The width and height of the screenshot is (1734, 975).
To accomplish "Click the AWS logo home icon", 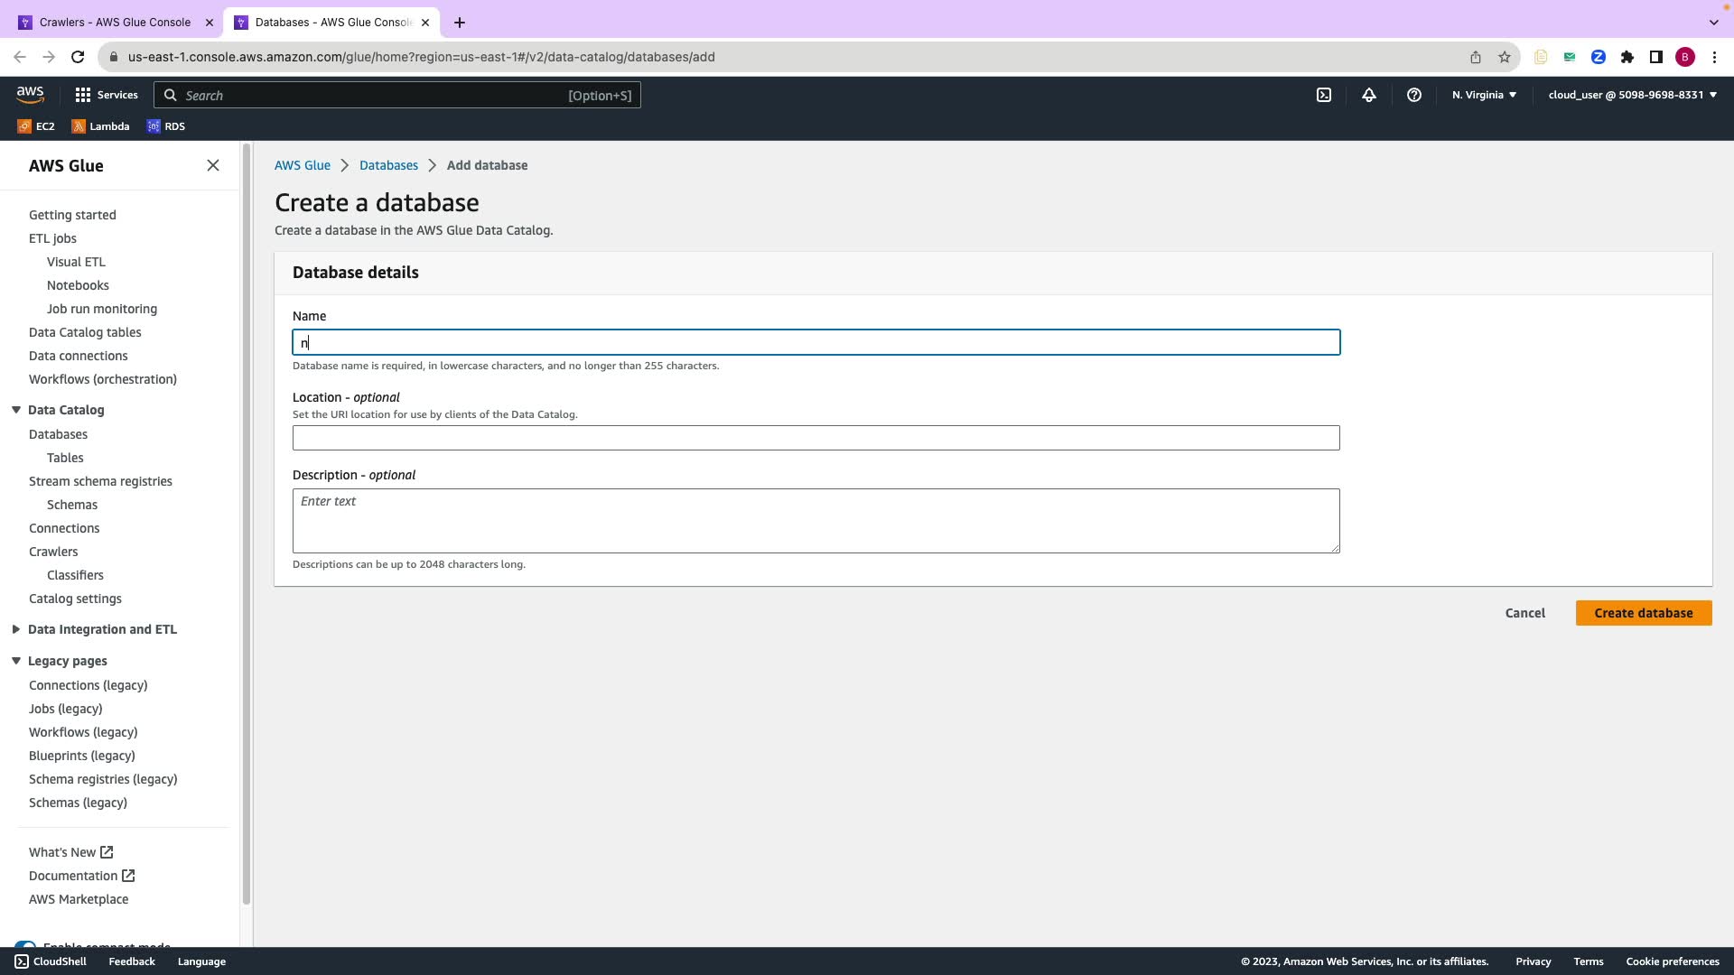I will click(x=30, y=95).
